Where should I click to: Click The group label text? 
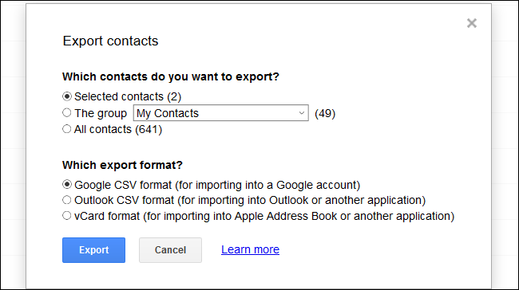[x=101, y=113]
